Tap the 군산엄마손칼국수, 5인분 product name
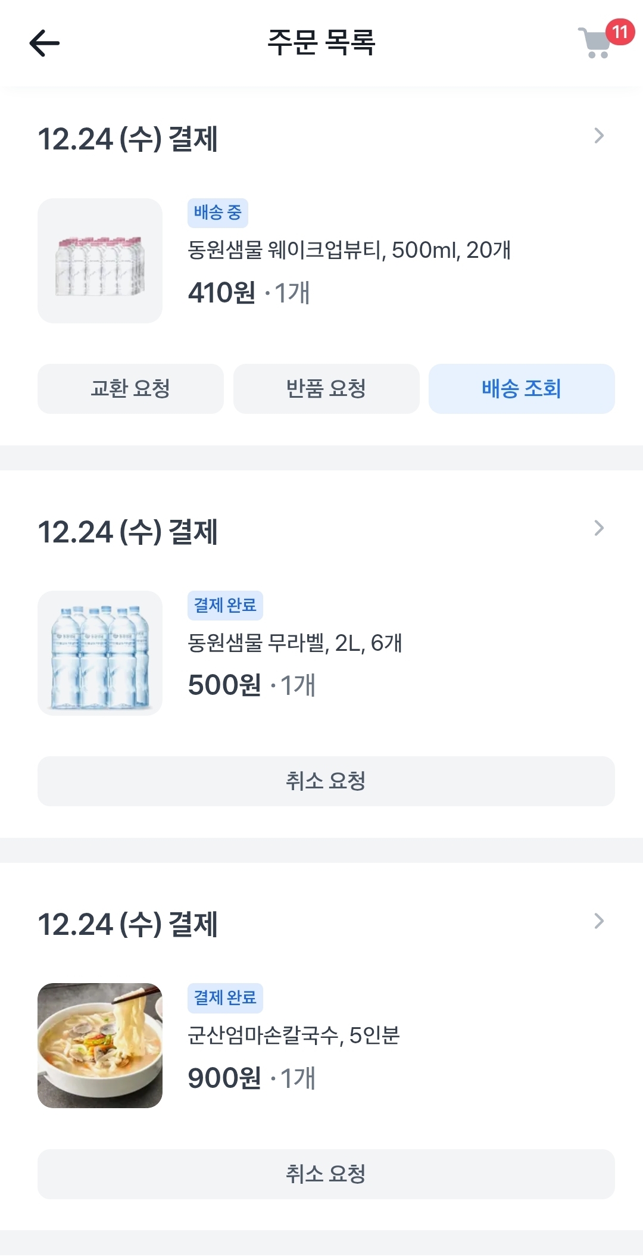This screenshot has width=643, height=1260. (x=294, y=1036)
